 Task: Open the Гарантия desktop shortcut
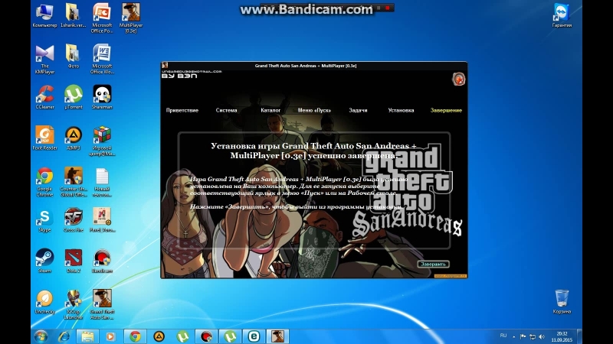[562, 15]
